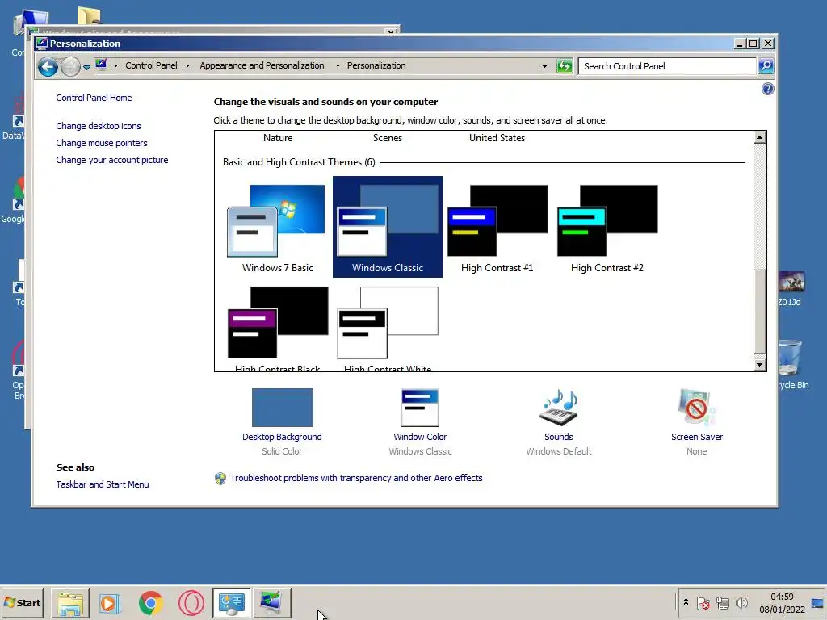Go to Appearance and Personalization breadcrumb

[x=262, y=65]
